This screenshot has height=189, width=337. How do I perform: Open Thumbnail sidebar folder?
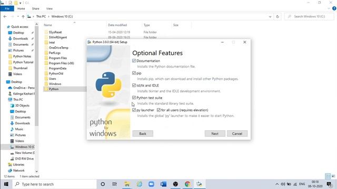coord(20,68)
